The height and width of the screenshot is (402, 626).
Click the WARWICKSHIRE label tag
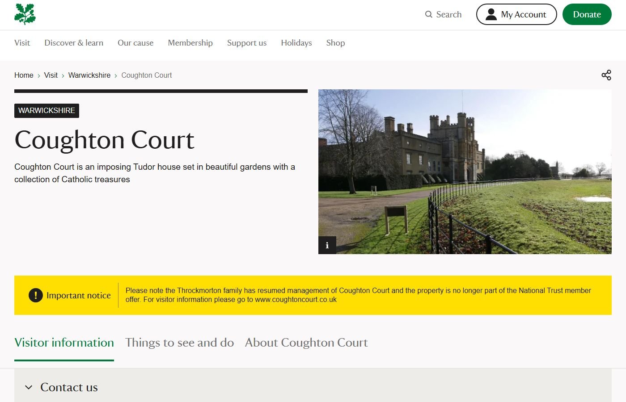tap(47, 111)
